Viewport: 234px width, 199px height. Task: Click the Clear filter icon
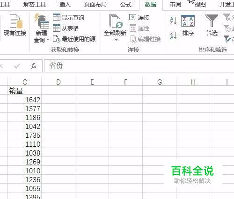pyautogui.click(x=227, y=17)
